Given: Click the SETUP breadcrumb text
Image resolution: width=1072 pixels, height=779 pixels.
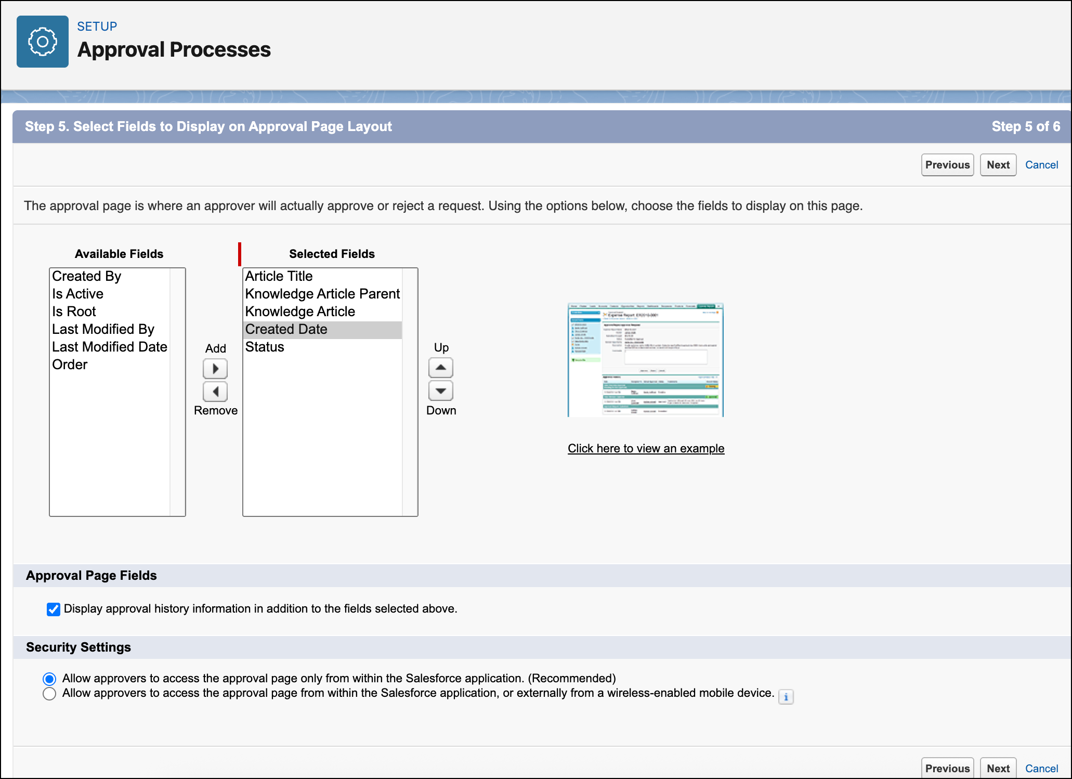Looking at the screenshot, I should pos(97,26).
